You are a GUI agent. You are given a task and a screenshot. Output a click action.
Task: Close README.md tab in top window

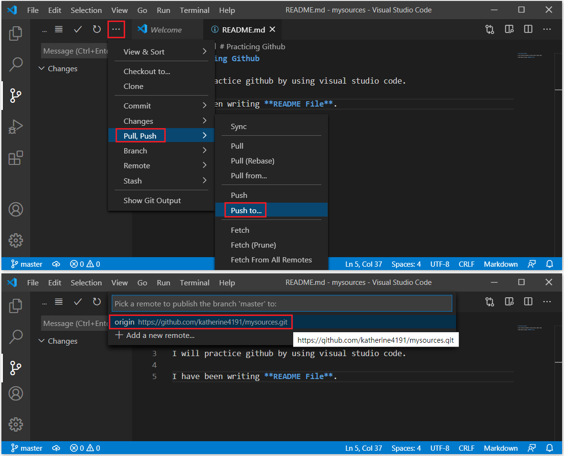point(273,29)
